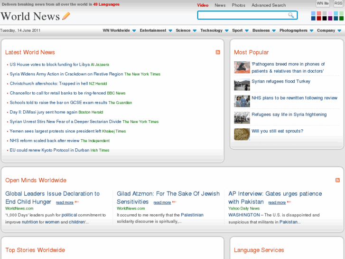Click the pencil icon beside World News
This screenshot has width=345, height=259.
66,16
